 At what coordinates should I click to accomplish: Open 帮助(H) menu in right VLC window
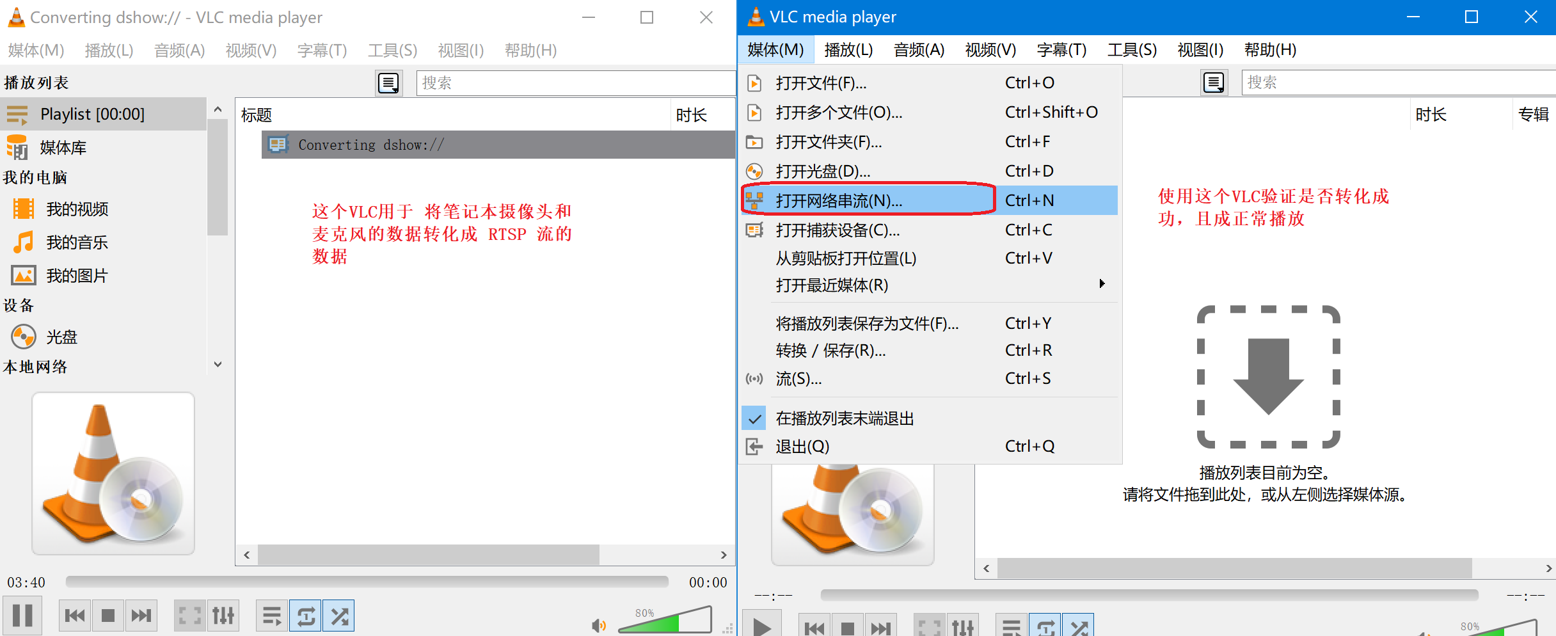(1270, 49)
